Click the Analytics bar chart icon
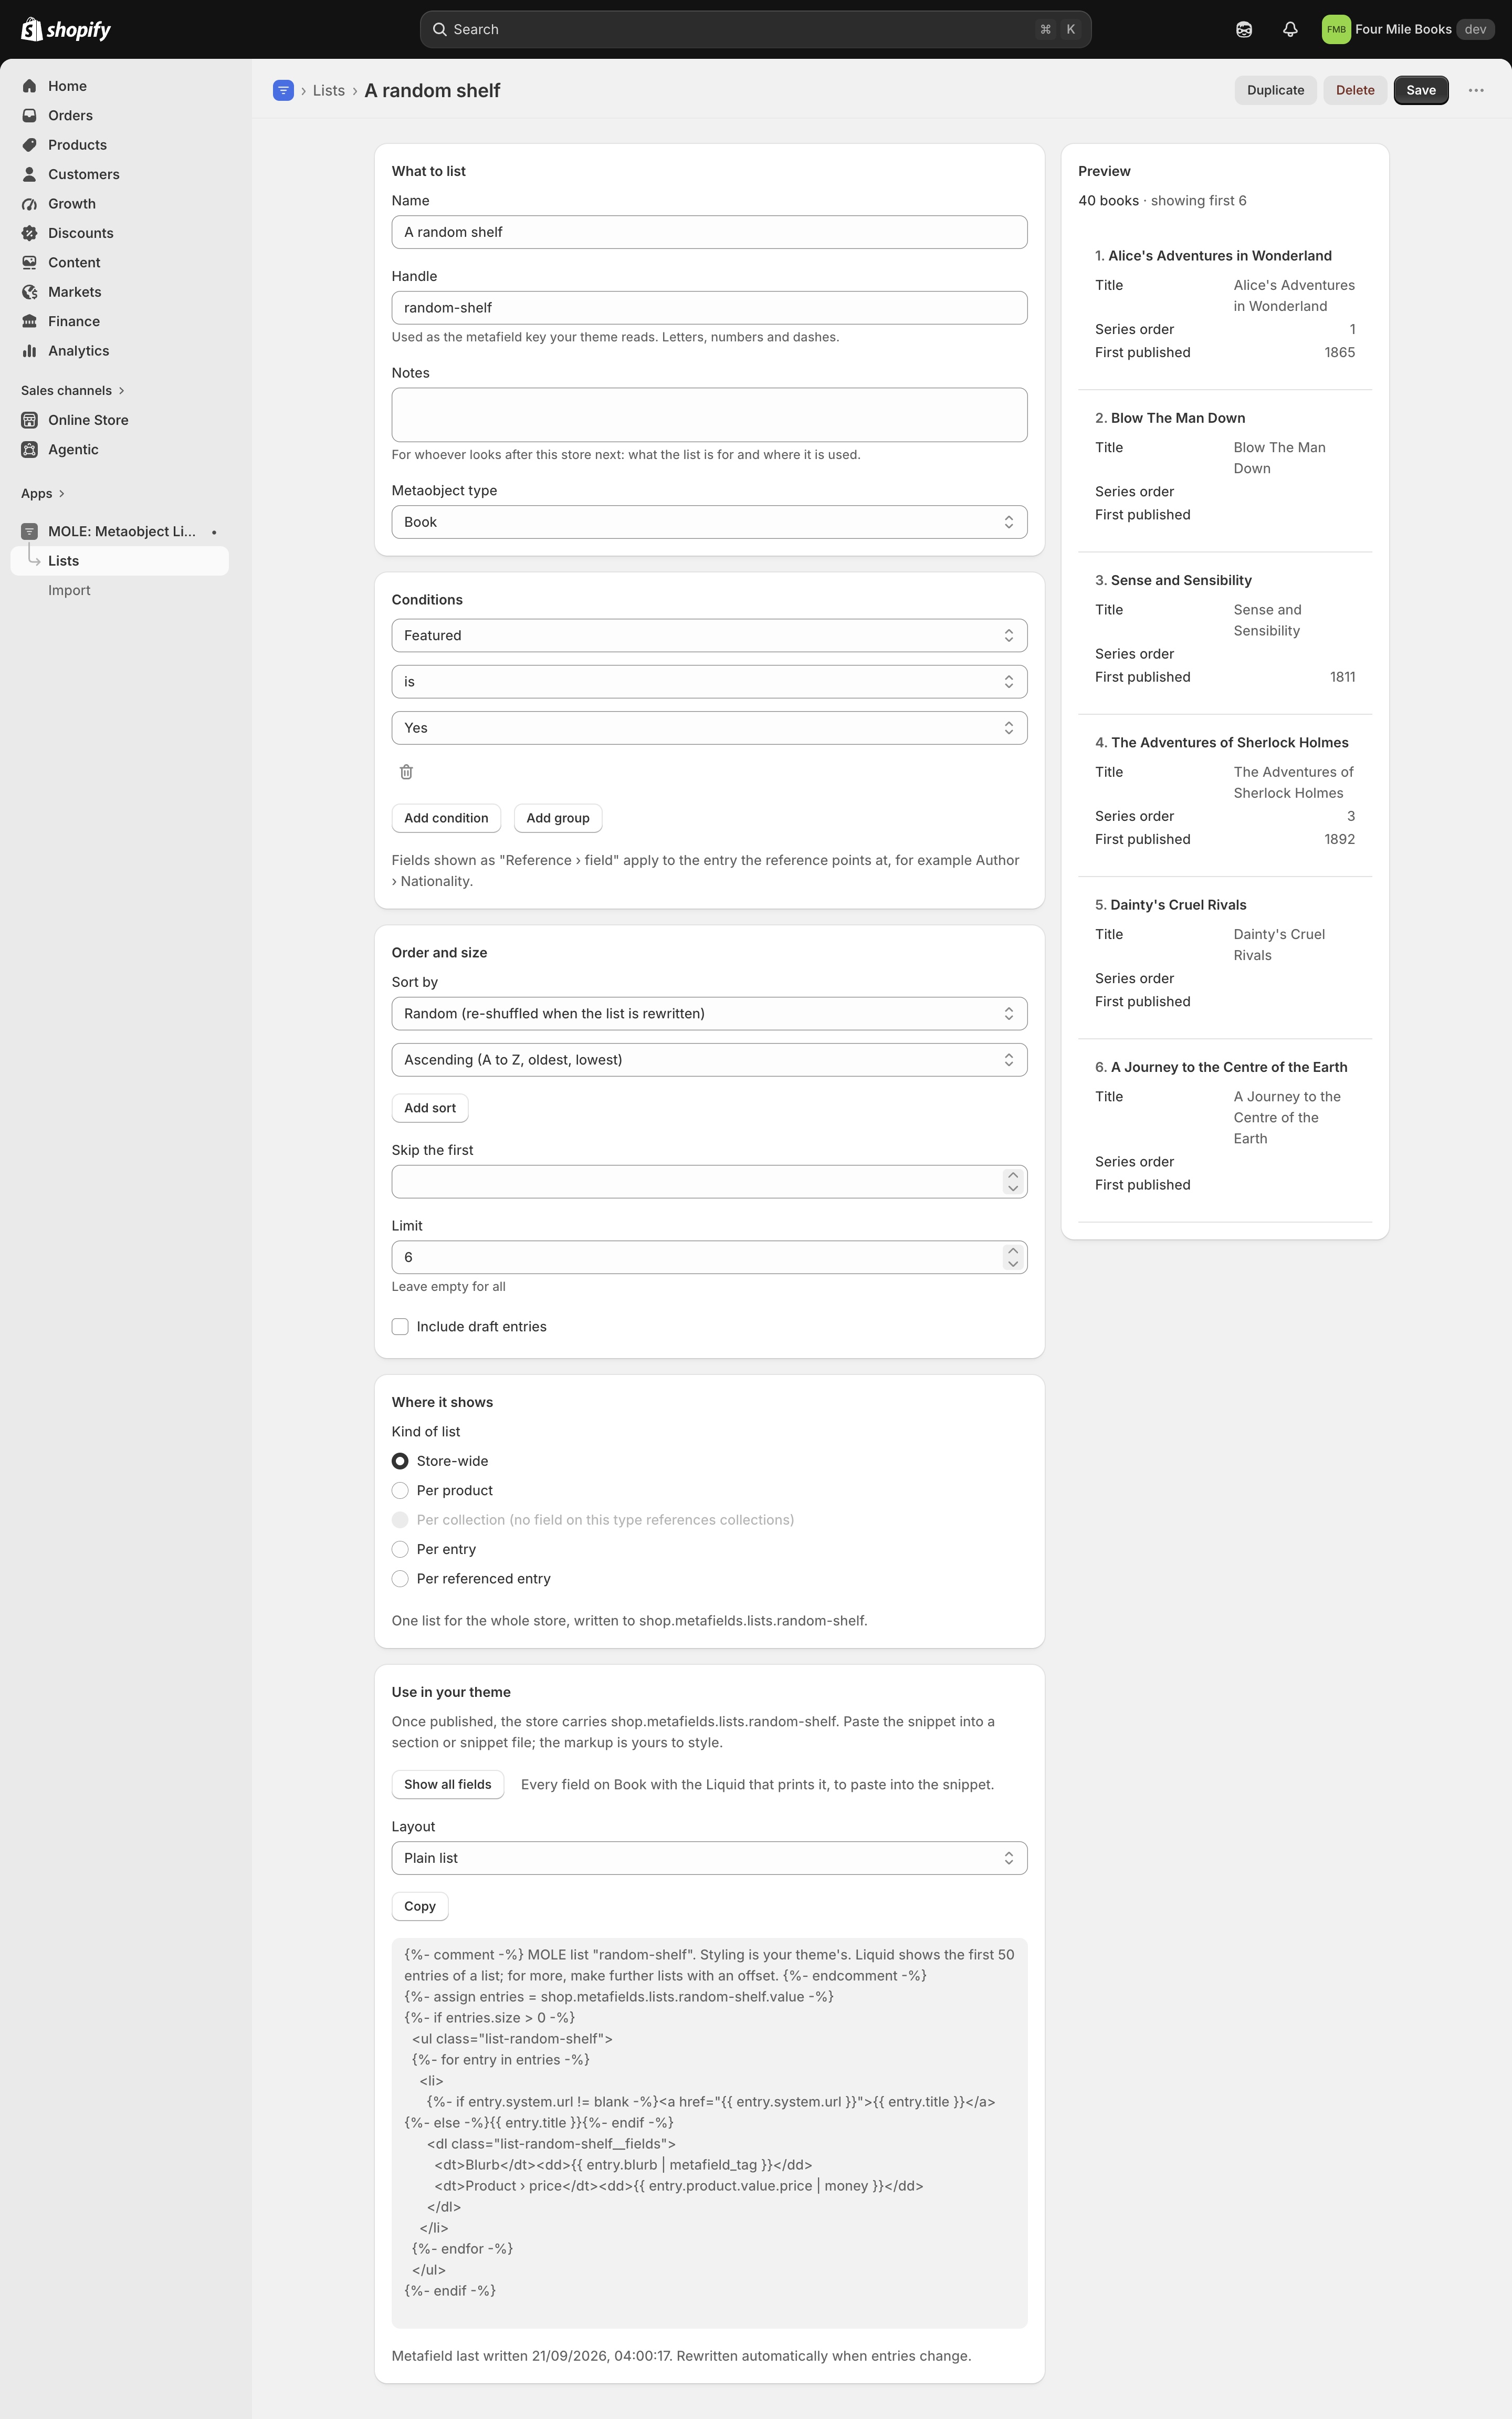The image size is (1512, 2419). tap(30, 350)
